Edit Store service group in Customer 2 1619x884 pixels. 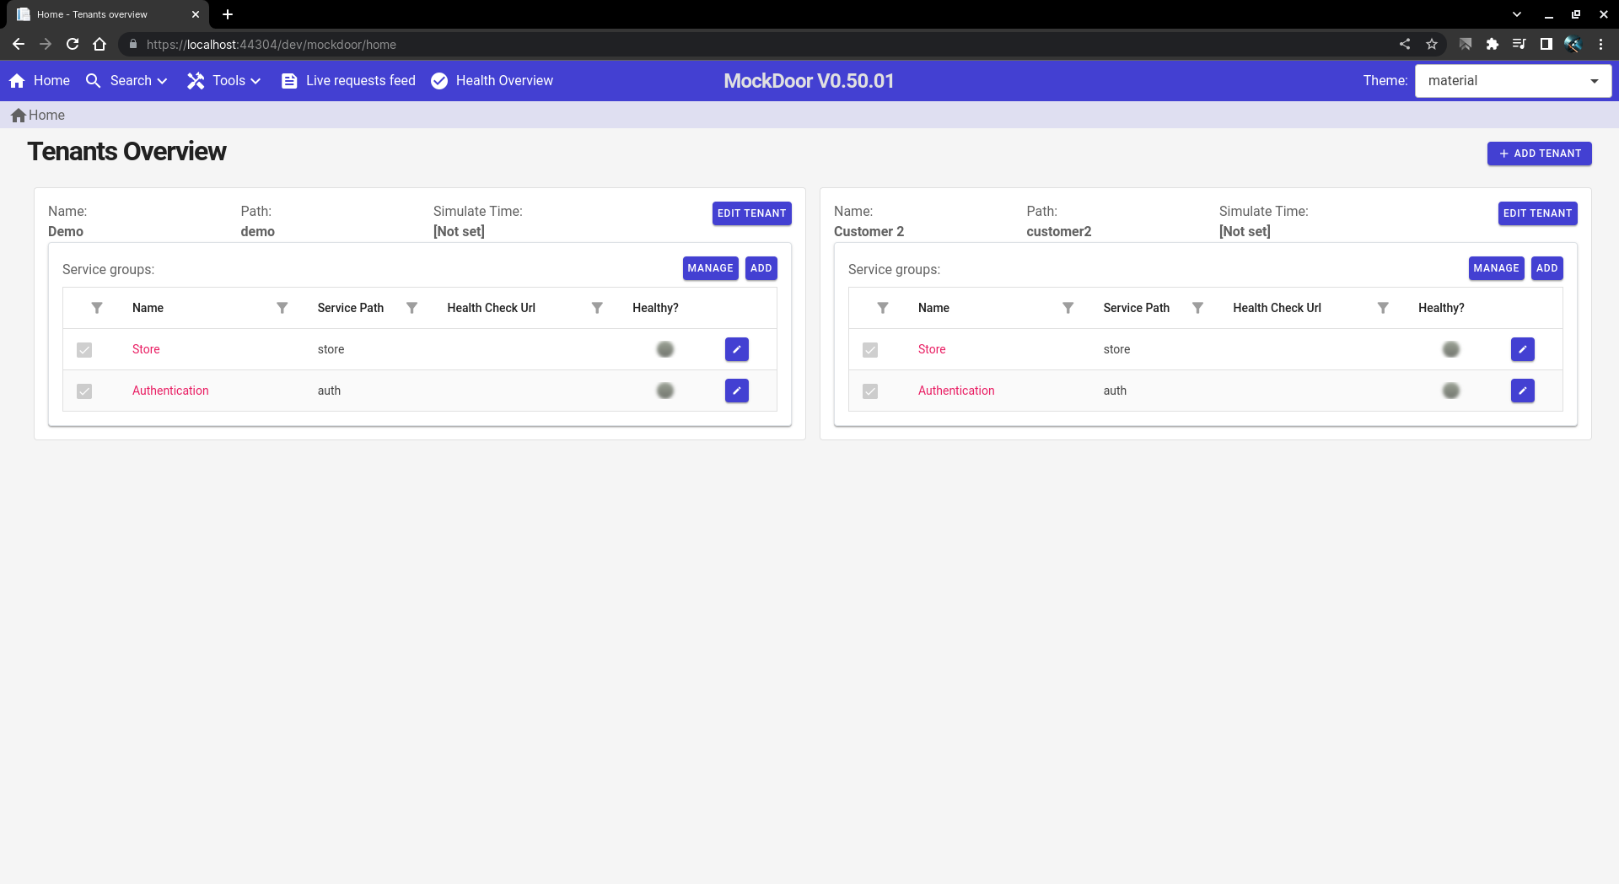point(1523,349)
